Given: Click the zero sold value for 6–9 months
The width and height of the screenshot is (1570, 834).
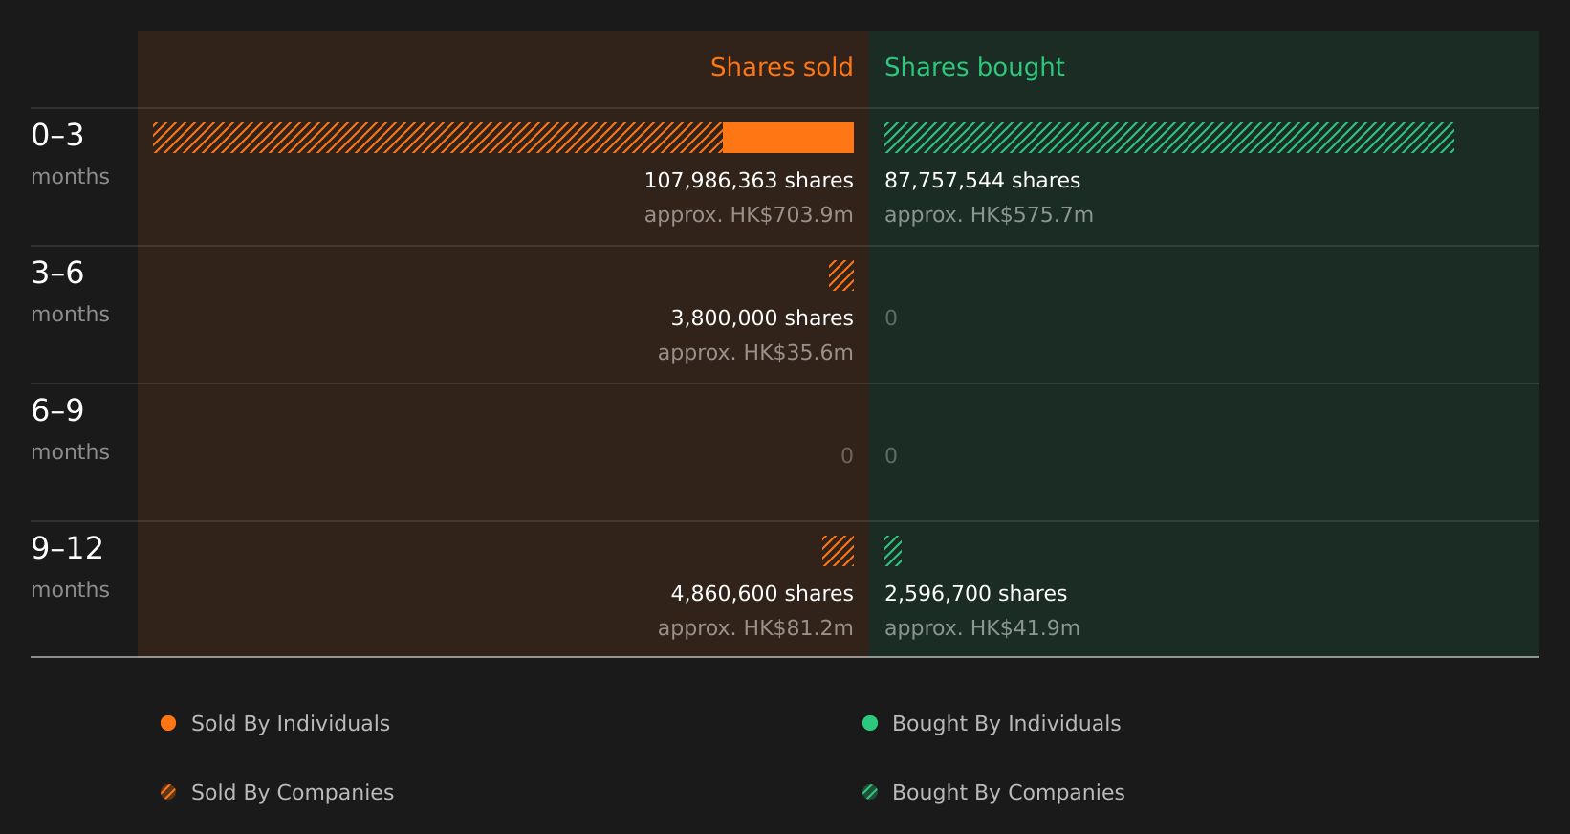Looking at the screenshot, I should (x=847, y=456).
